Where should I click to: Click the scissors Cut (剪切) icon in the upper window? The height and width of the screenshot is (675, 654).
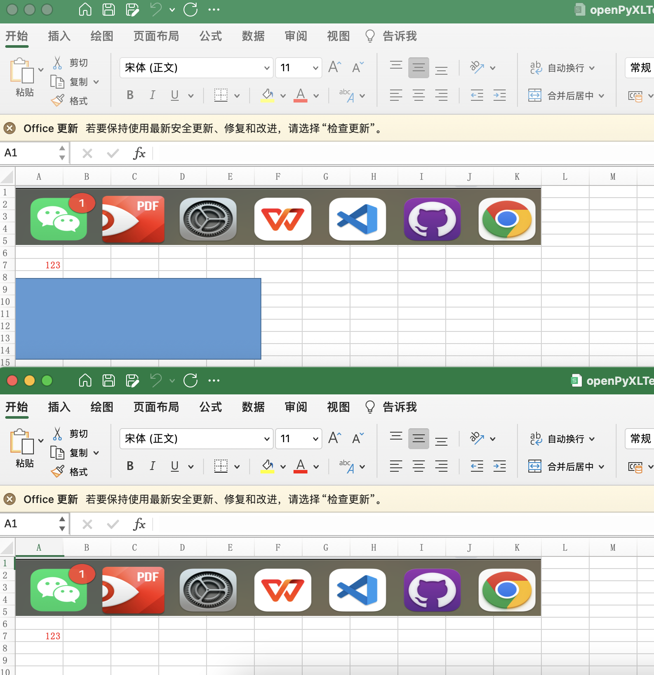[x=57, y=63]
